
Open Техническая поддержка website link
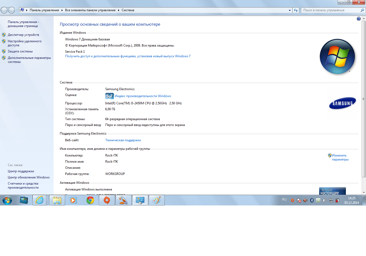pos(123,140)
